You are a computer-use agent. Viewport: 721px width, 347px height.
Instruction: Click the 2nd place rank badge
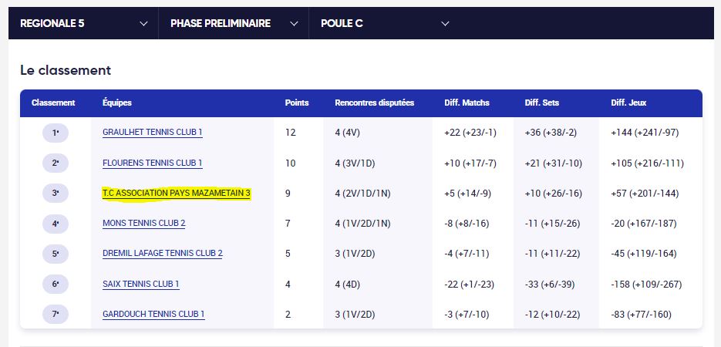click(x=56, y=163)
